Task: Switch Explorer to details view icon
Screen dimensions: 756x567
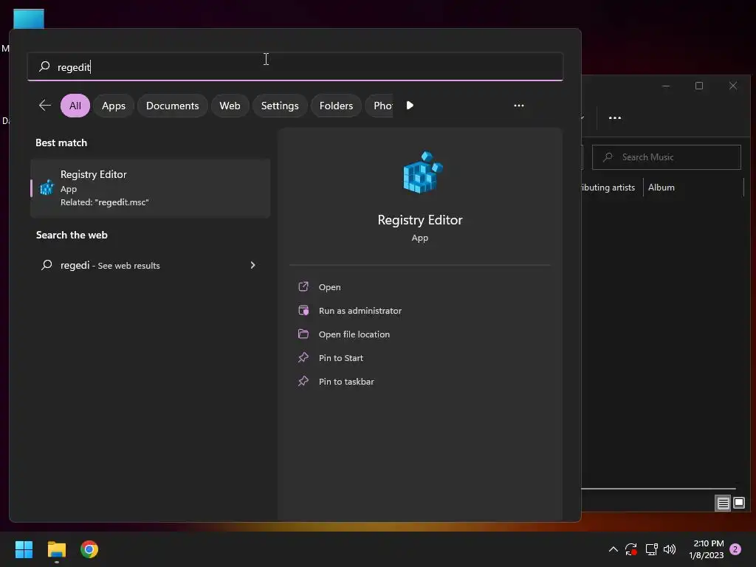Action: pos(723,504)
